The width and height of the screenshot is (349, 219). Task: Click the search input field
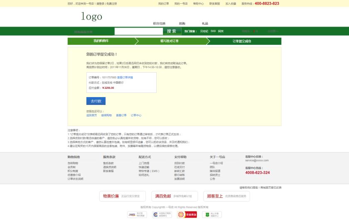139,32
